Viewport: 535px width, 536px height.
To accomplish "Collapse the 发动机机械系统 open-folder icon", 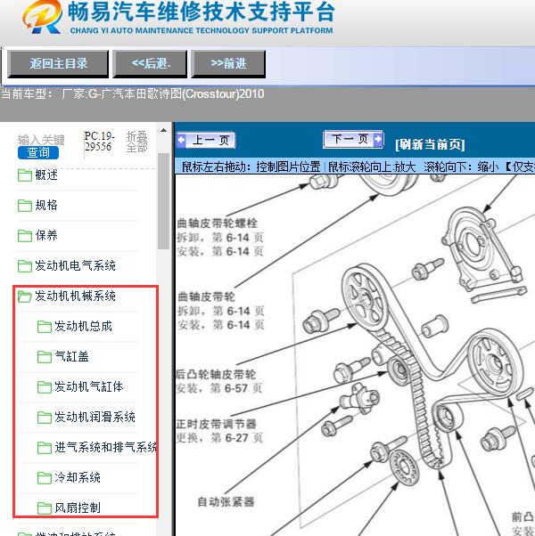I will (x=25, y=296).
